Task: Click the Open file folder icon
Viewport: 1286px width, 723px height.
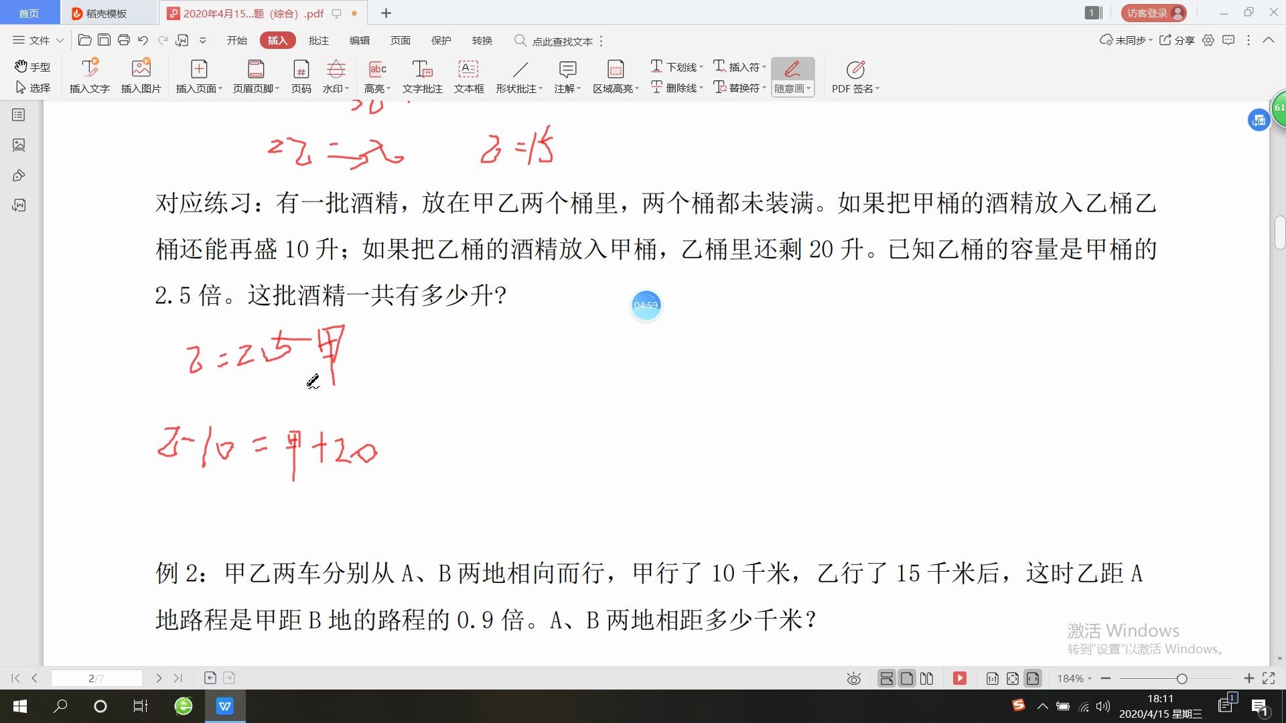Action: click(84, 40)
